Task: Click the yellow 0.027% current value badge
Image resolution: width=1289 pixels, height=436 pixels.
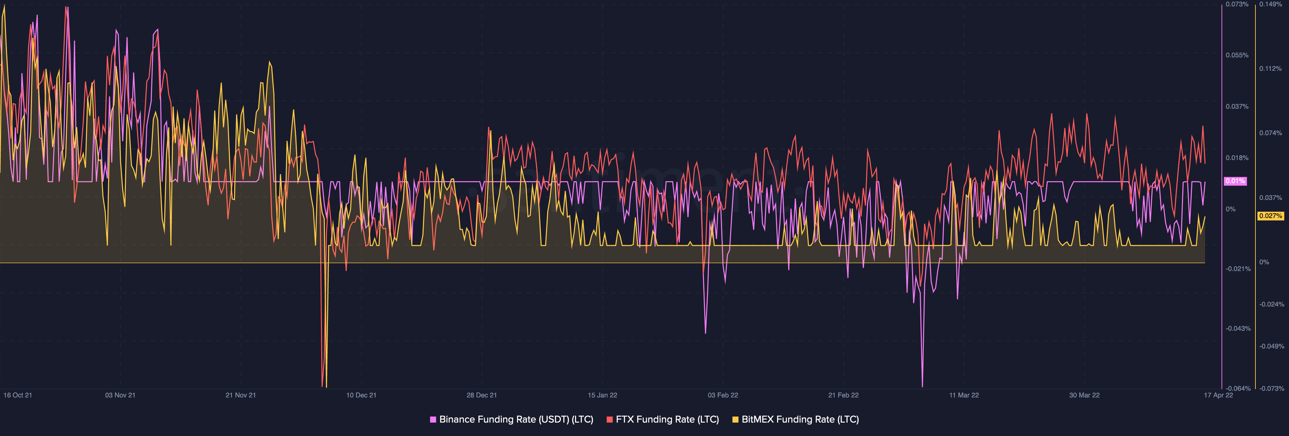Action: (1271, 216)
